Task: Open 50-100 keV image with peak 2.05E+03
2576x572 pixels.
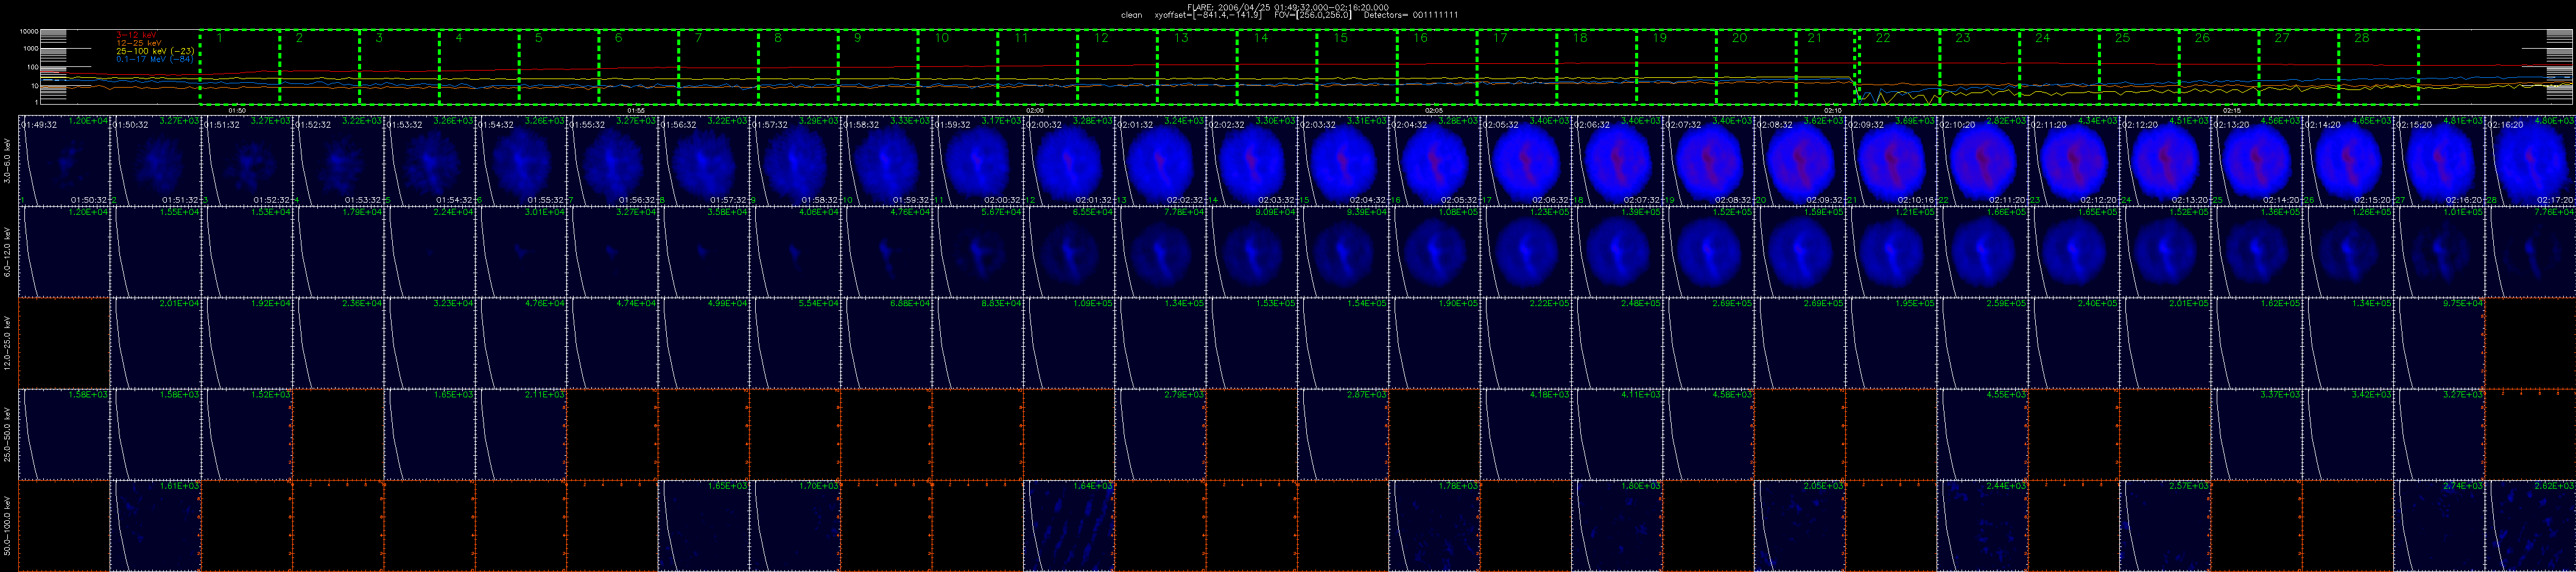Action: tap(1800, 526)
